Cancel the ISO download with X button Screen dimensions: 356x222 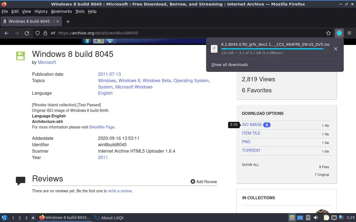(x=336, y=49)
